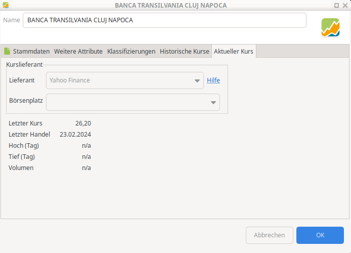Image resolution: width=351 pixels, height=253 pixels.
Task: Click the Tief (Tag) label
Action: pyautogui.click(x=22, y=157)
